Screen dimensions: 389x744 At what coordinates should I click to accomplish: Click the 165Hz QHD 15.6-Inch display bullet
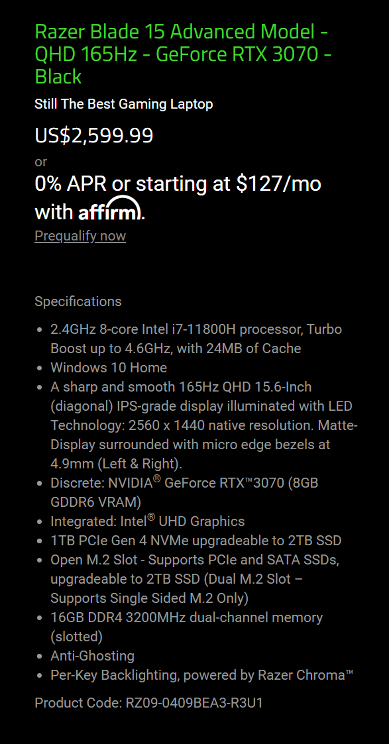tap(204, 425)
